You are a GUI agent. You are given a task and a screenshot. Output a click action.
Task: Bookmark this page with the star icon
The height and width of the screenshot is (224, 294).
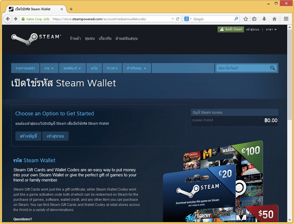(246, 19)
